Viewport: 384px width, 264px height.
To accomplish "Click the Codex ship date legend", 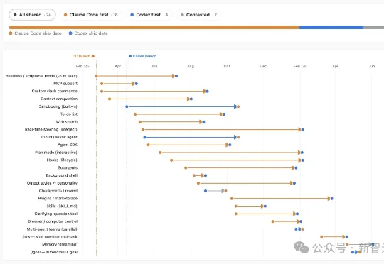I will 88,33.
